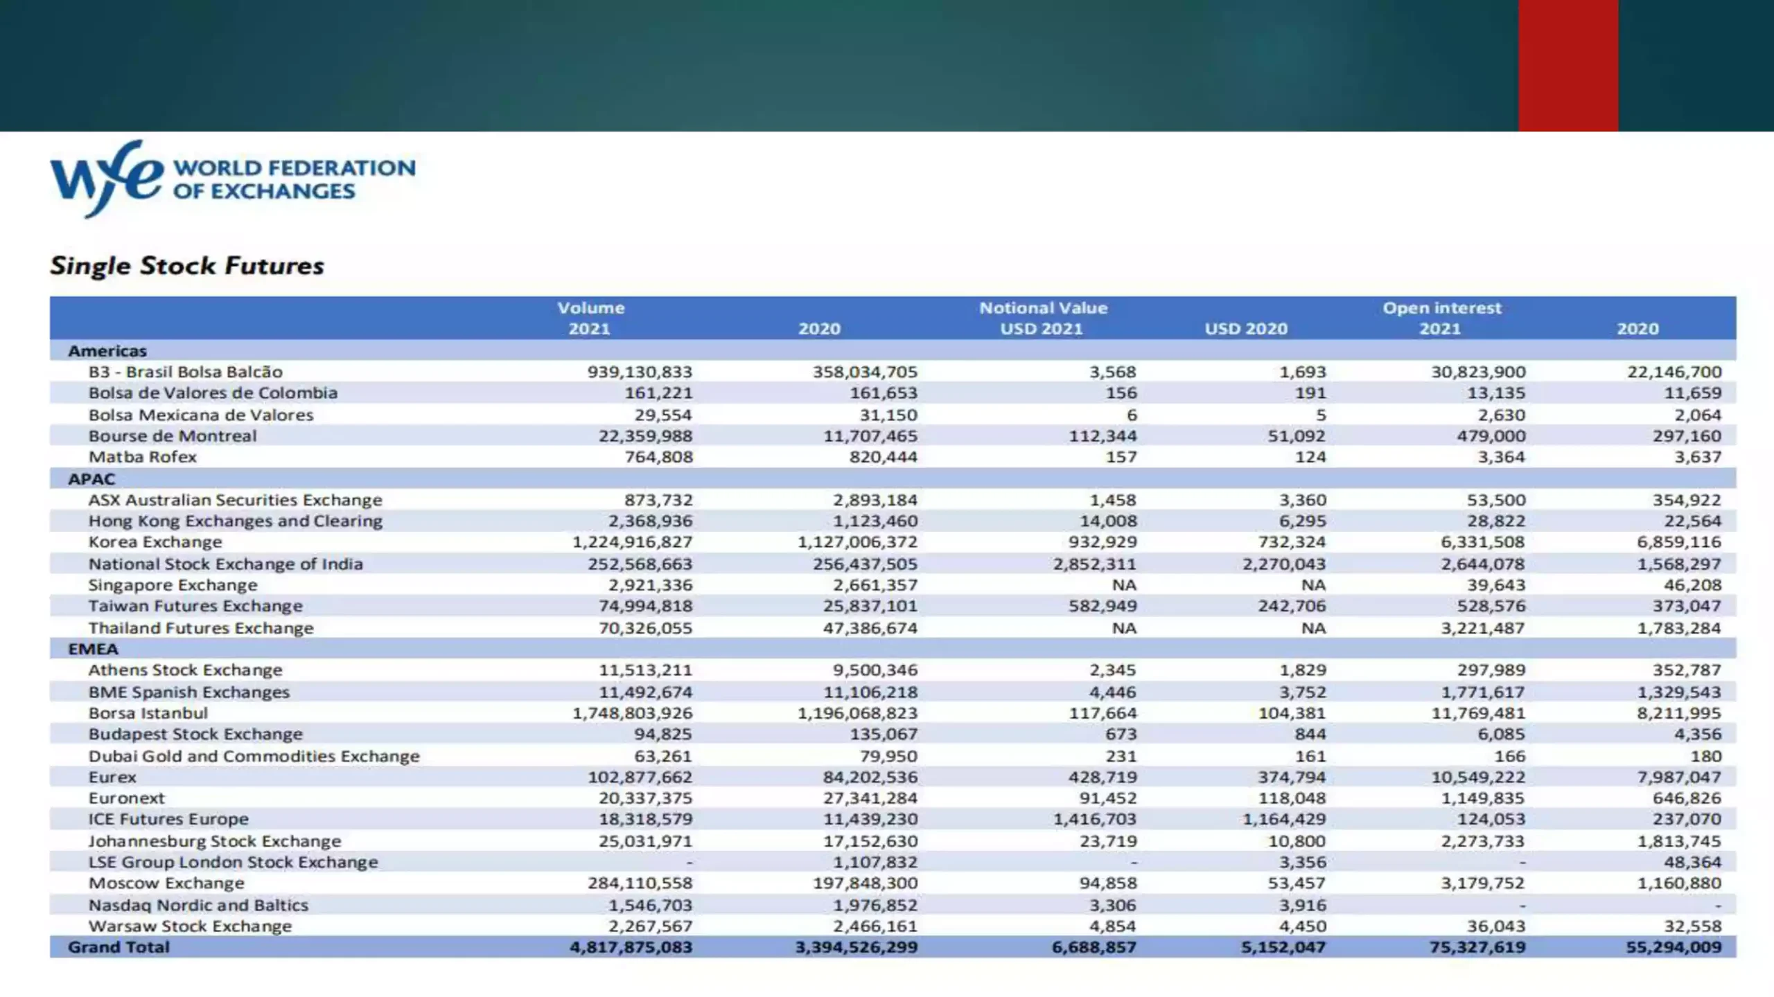
Task: Click 'Budapest Stock Exchange' row label
Action: pyautogui.click(x=195, y=734)
